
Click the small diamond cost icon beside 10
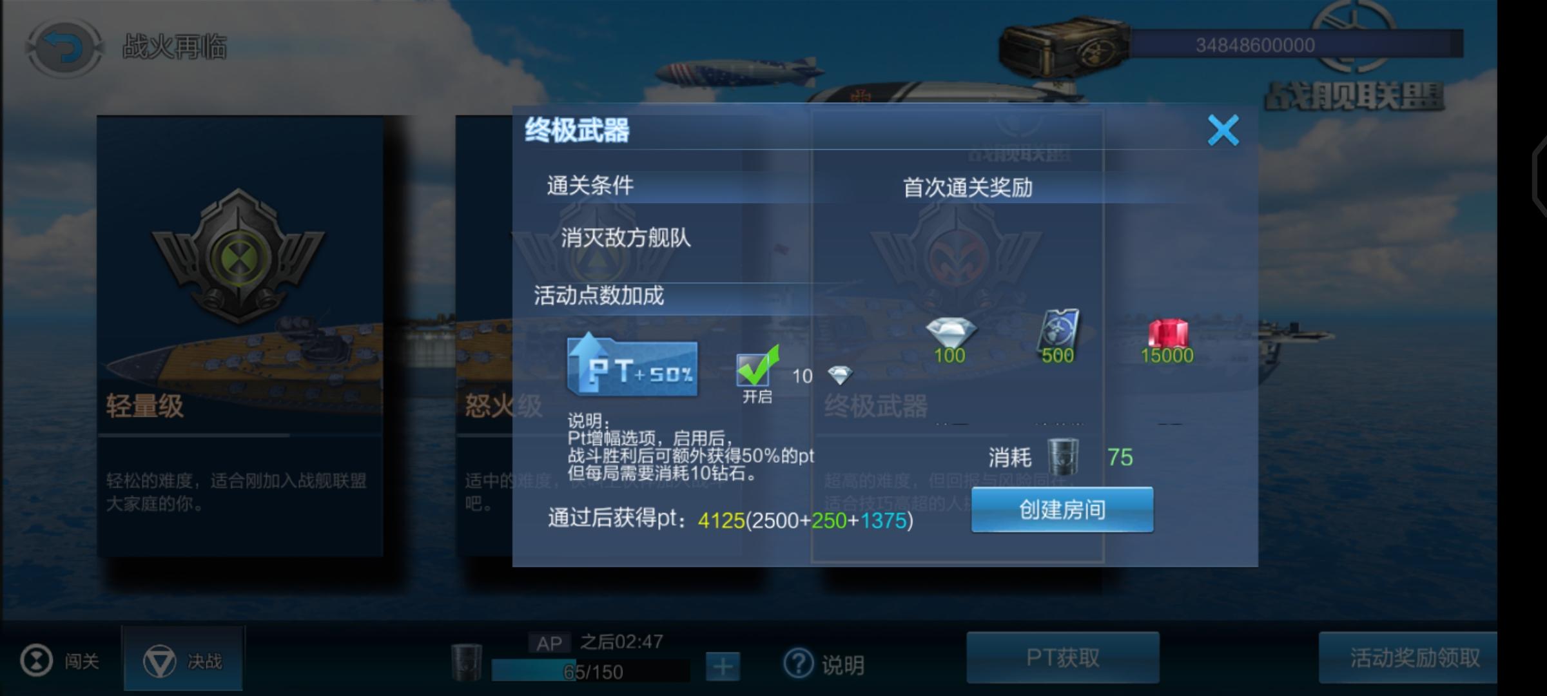pyautogui.click(x=840, y=375)
